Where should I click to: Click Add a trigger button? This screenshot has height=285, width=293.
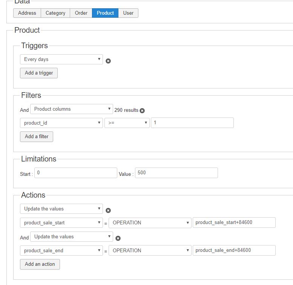click(x=39, y=73)
